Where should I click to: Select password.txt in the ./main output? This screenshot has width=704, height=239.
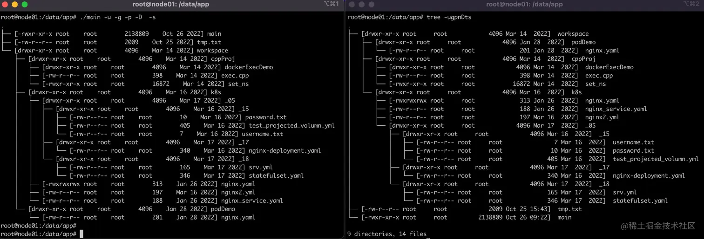point(266,117)
